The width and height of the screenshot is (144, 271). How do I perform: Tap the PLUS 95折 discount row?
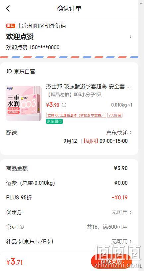tap(69, 197)
